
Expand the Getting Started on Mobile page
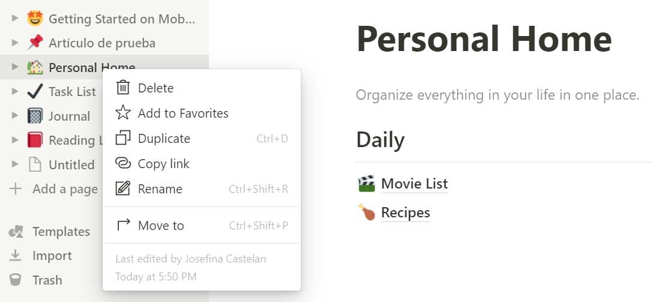(15, 19)
